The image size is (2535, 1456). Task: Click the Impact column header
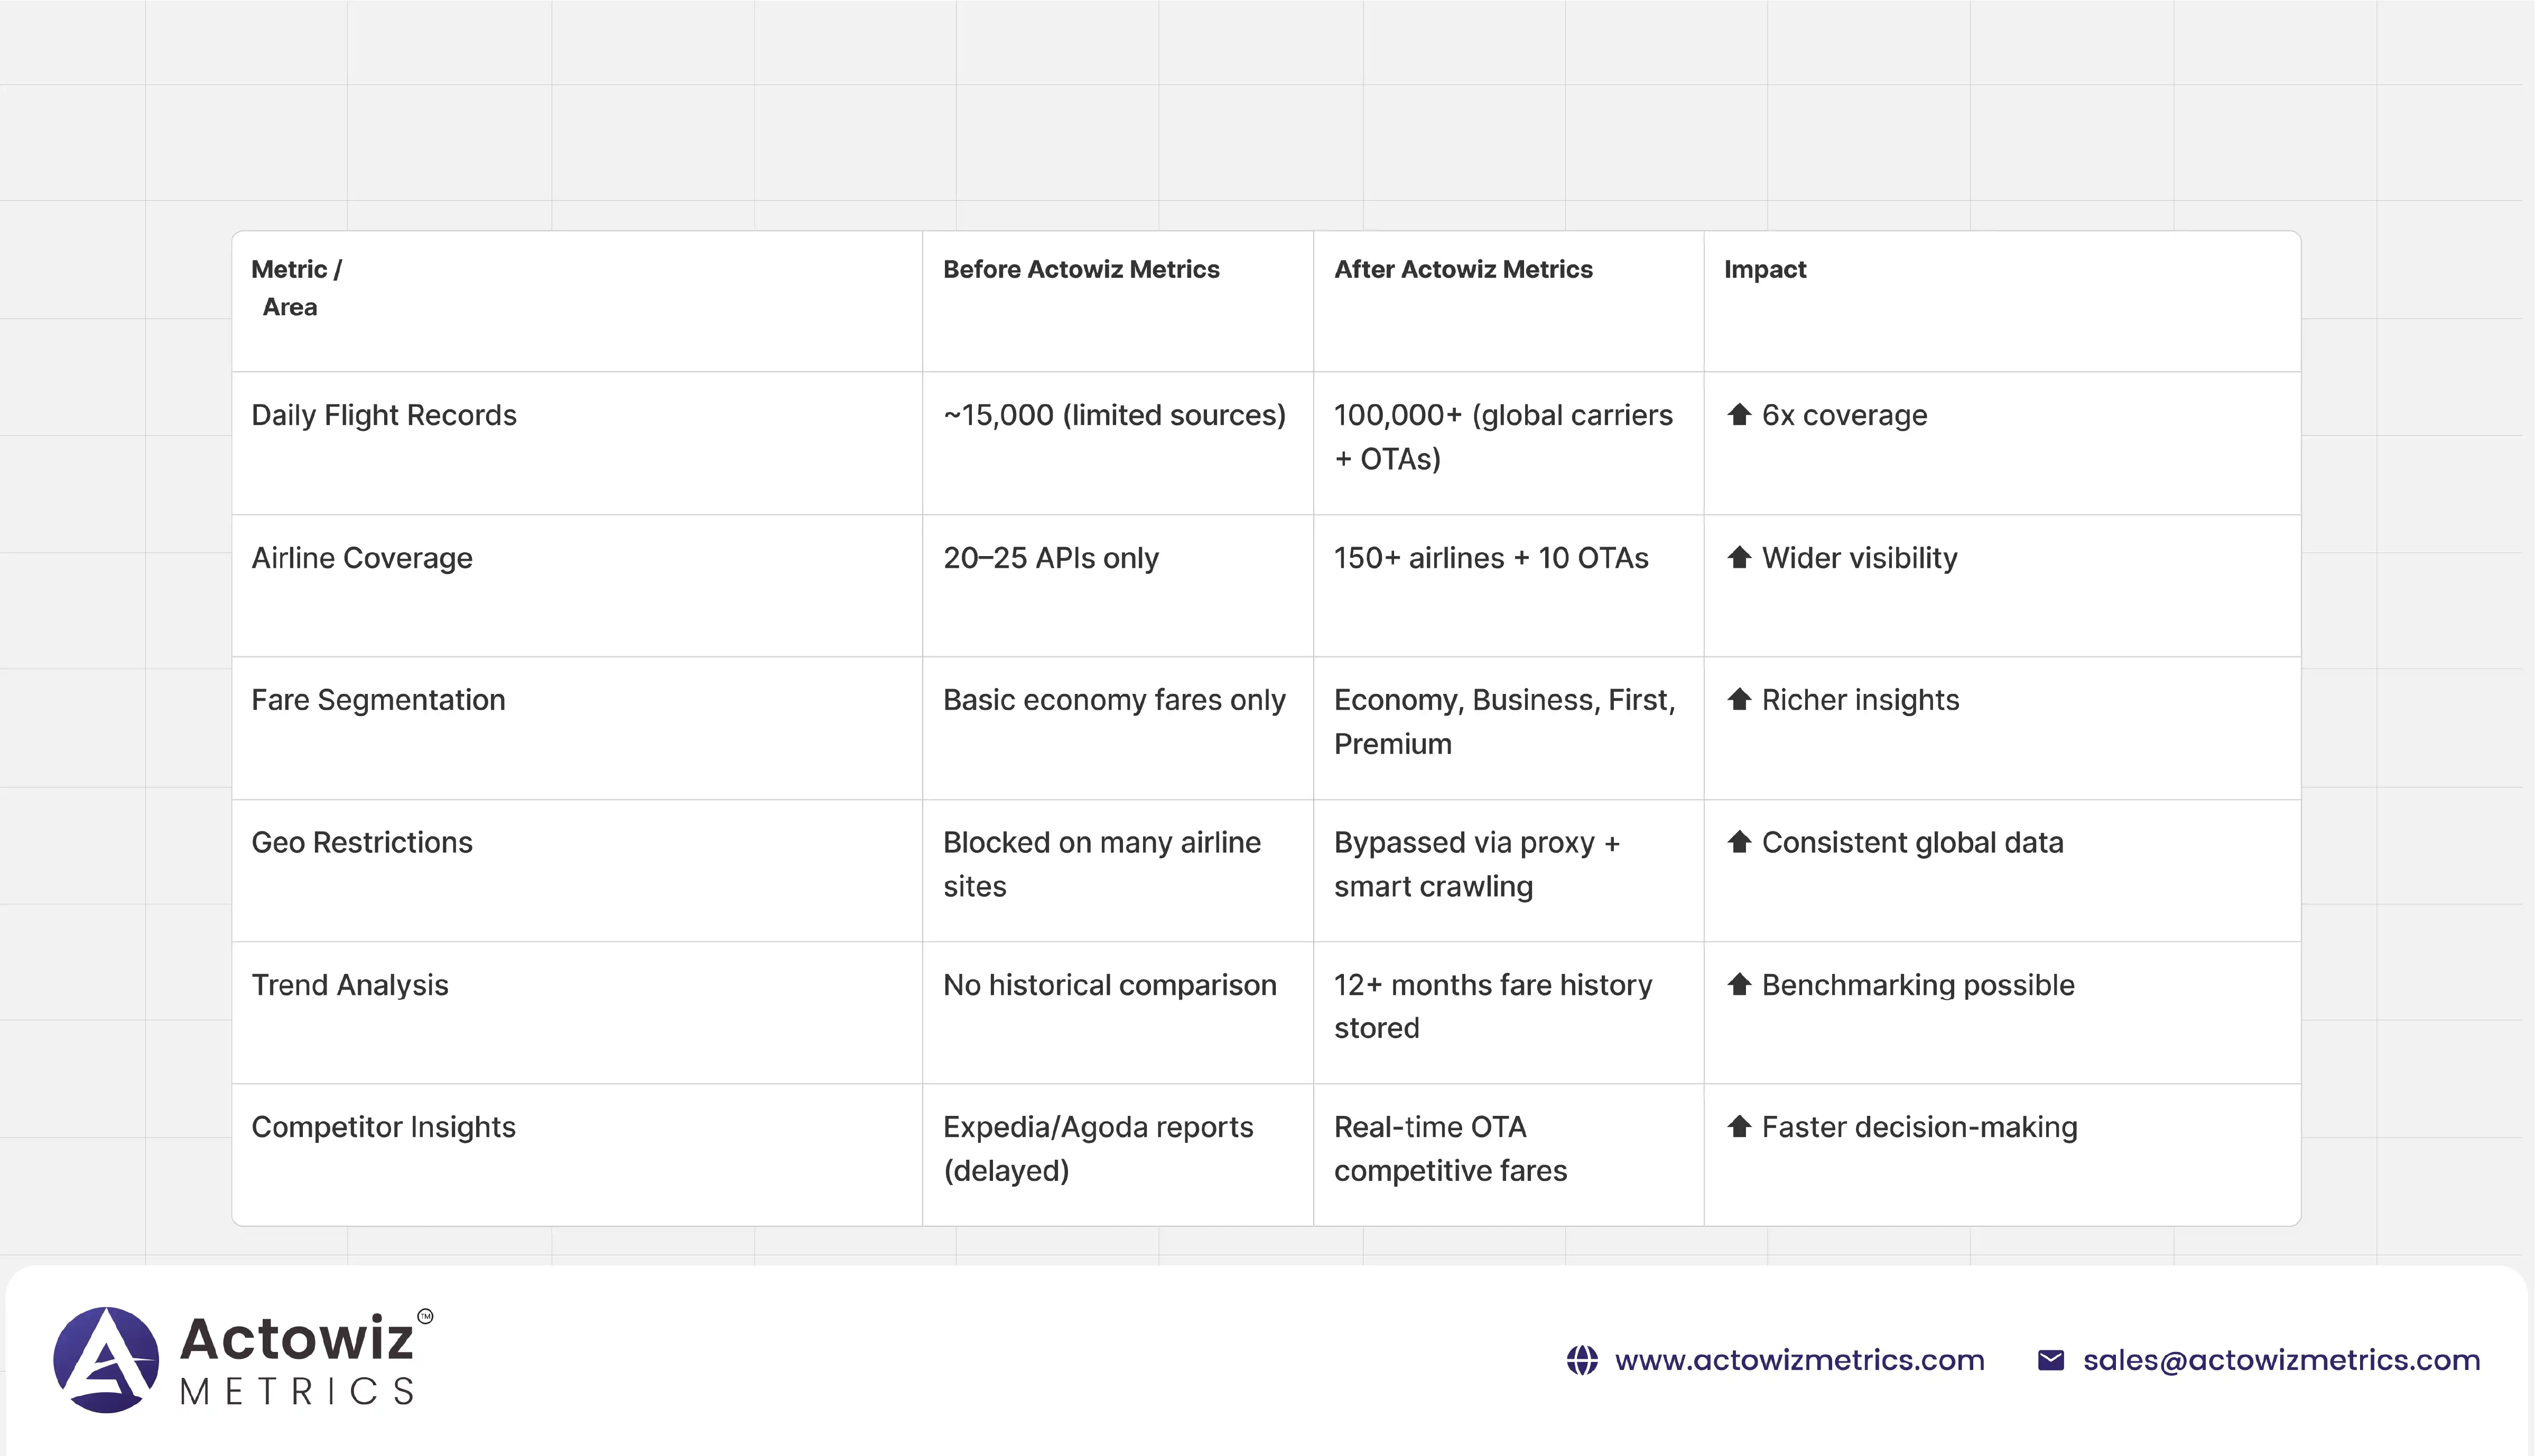pyautogui.click(x=1765, y=269)
